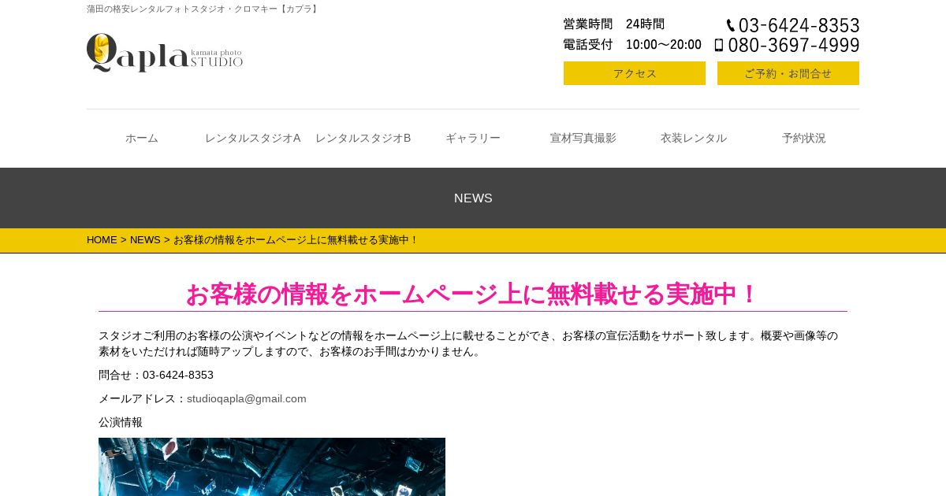Go to ホーム in the navigation menu
This screenshot has width=946, height=496.
(142, 138)
